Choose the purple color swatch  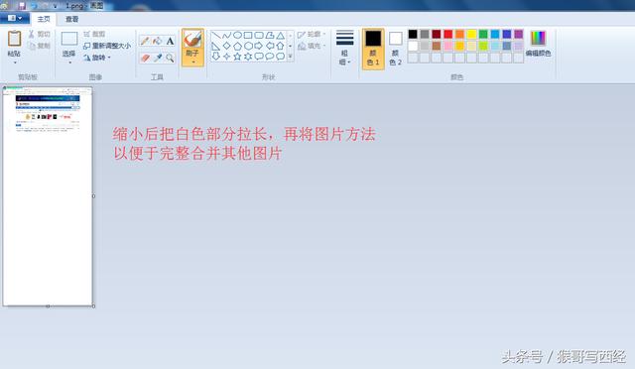(518, 34)
